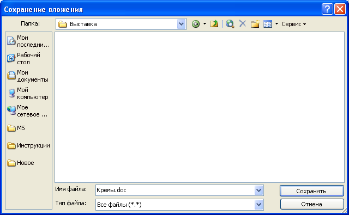Go up one folder level
Viewport: 349px width, 215px height.
click(214, 24)
